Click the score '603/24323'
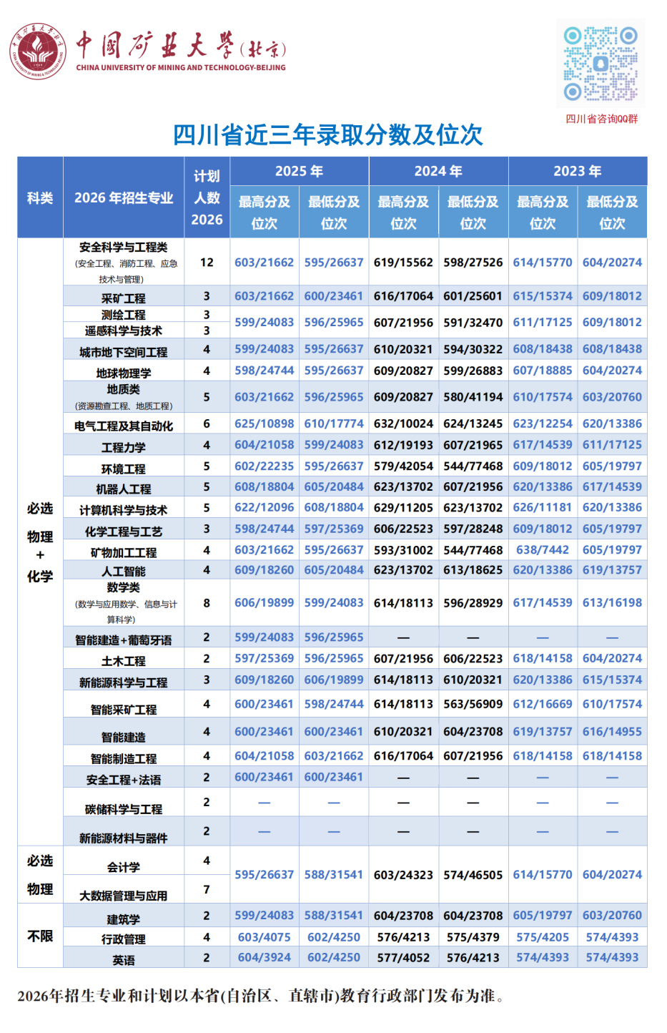This screenshot has width=667, height=1033. (404, 874)
